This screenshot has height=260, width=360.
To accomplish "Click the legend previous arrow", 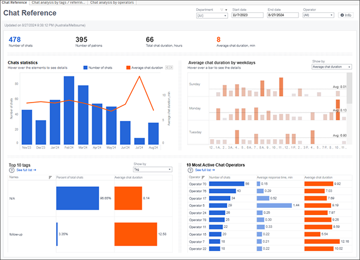I will click(167, 68).
